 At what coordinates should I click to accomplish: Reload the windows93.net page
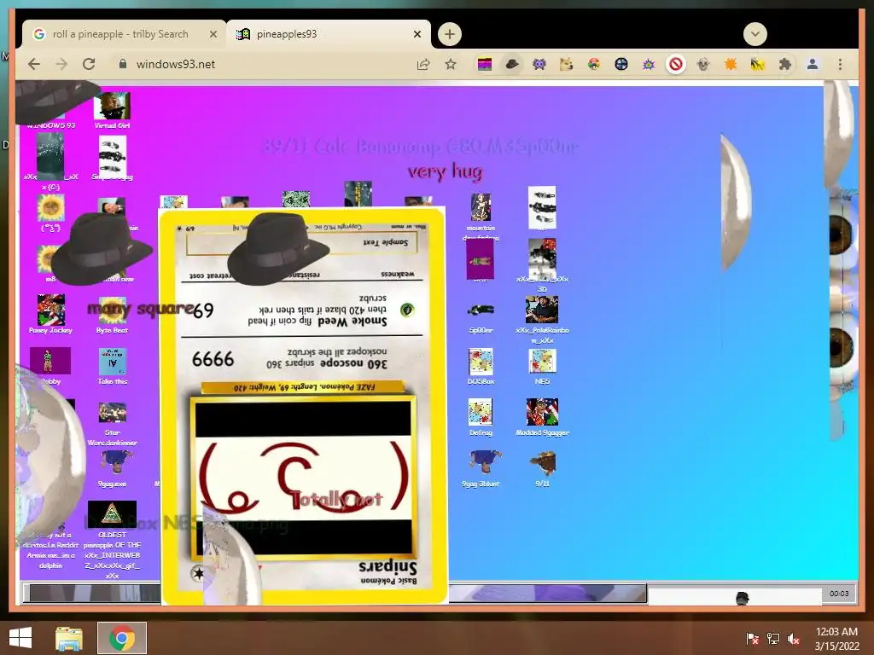[x=89, y=64]
